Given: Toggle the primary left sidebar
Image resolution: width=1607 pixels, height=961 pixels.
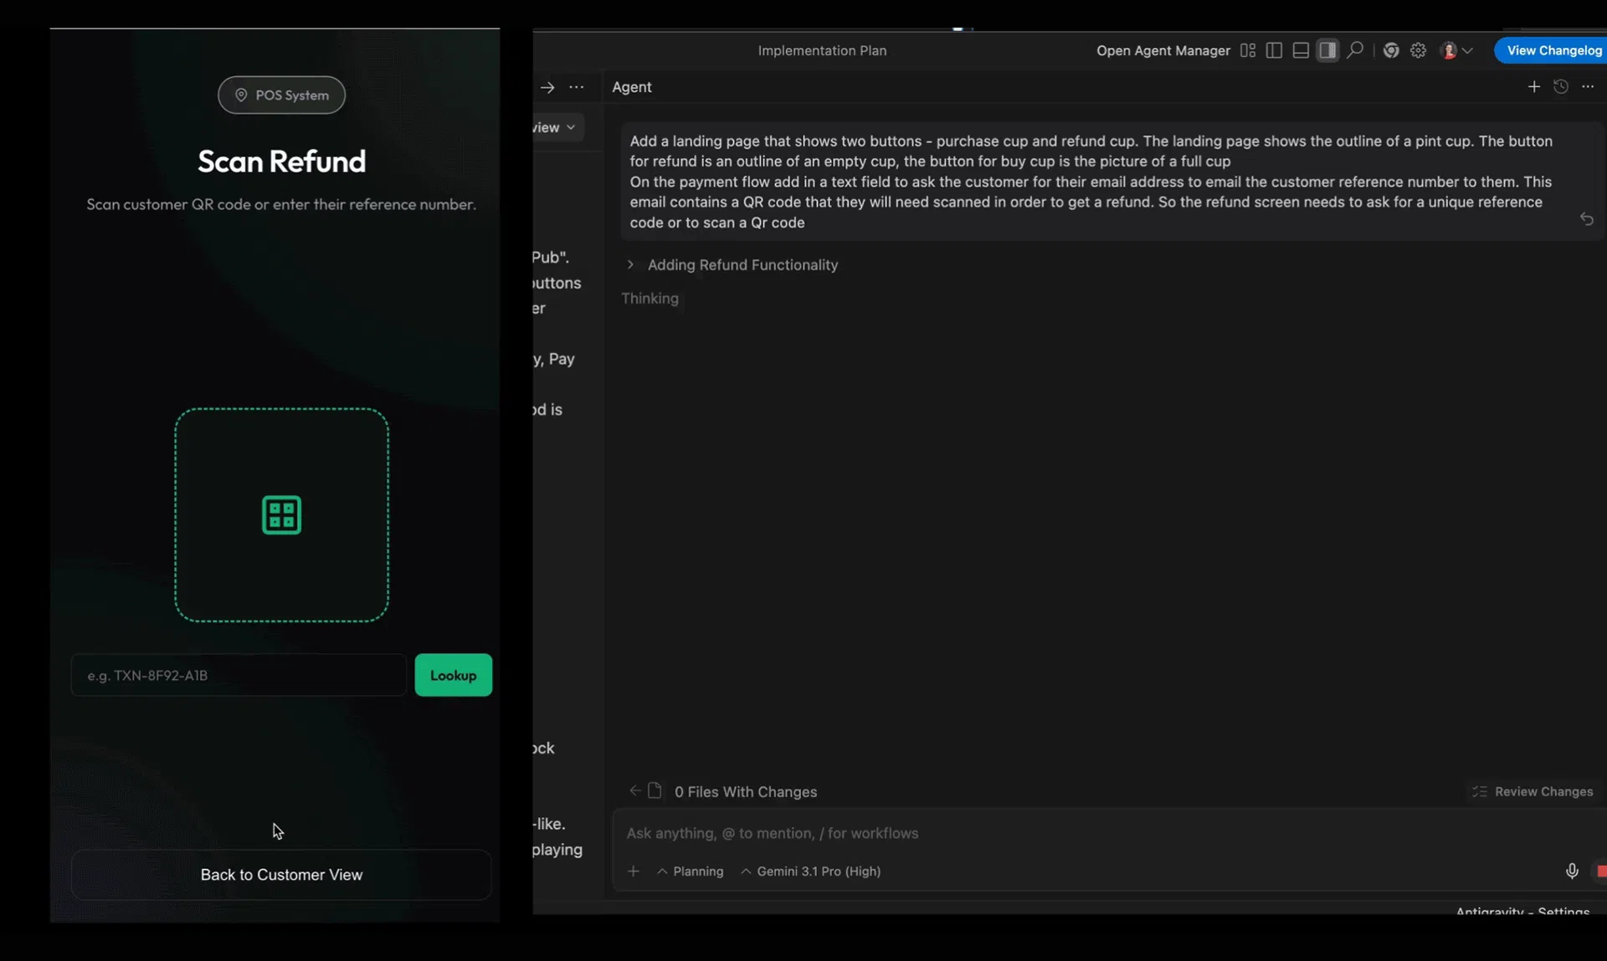Looking at the screenshot, I should click(x=1274, y=50).
